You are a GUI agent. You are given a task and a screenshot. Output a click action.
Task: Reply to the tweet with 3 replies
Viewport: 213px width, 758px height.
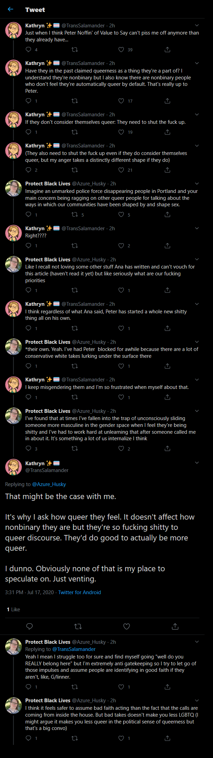click(x=29, y=448)
